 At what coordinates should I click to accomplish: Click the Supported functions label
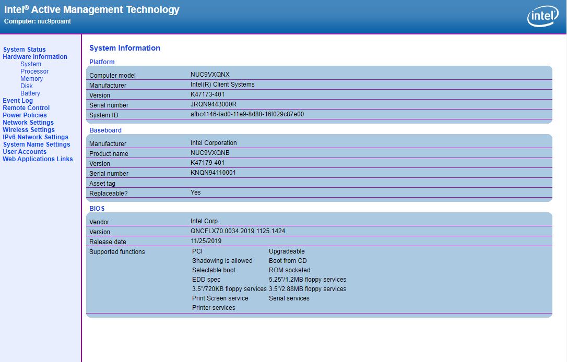[x=117, y=252]
